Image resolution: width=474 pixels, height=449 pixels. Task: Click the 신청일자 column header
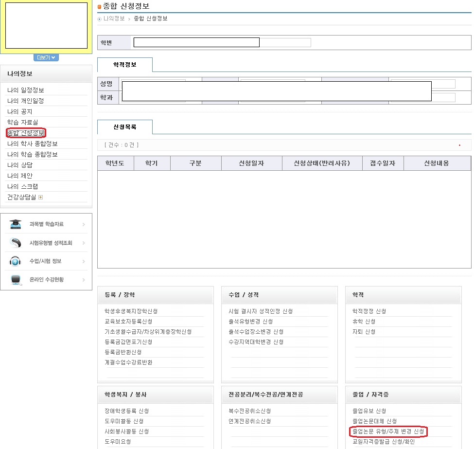[251, 163]
